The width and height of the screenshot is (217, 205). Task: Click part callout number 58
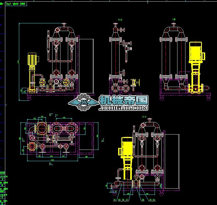click(x=143, y=200)
